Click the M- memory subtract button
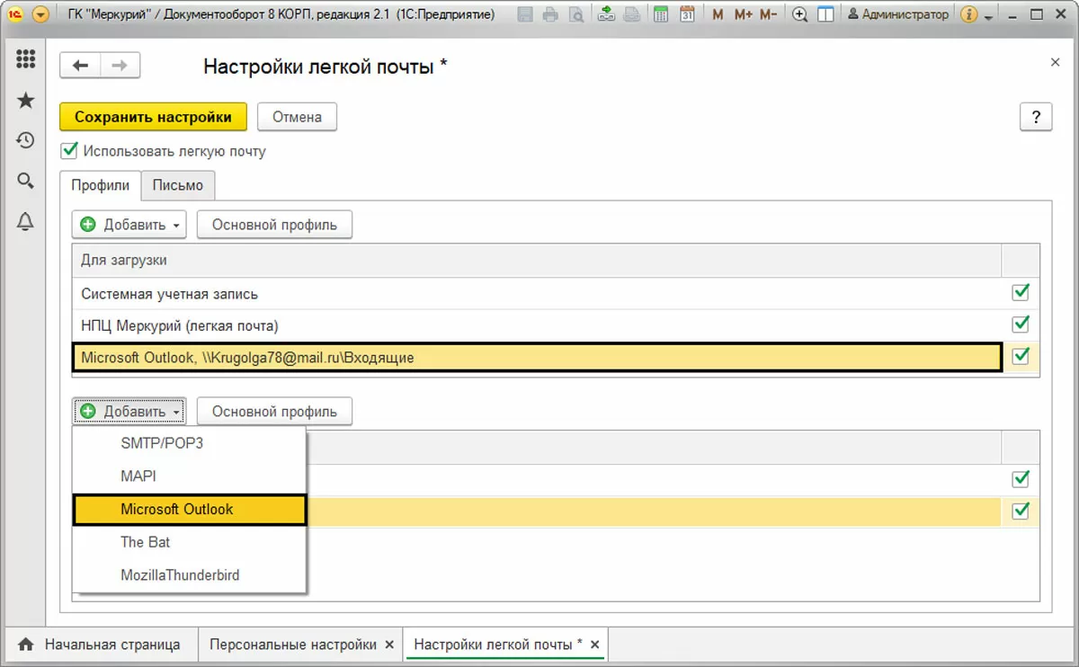 pos(768,14)
